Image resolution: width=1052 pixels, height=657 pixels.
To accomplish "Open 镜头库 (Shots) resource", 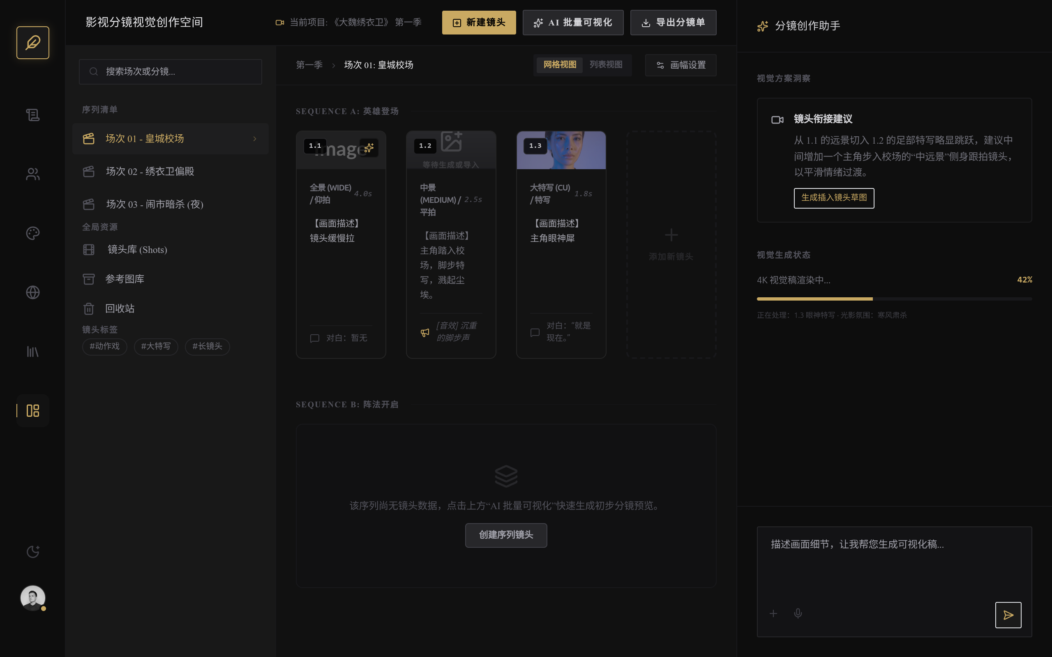I will point(137,250).
